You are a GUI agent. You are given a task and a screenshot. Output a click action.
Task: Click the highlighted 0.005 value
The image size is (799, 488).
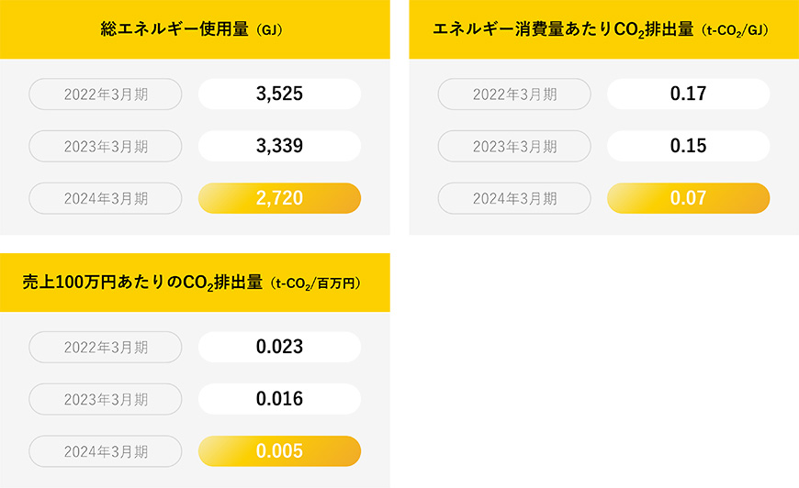click(x=279, y=451)
